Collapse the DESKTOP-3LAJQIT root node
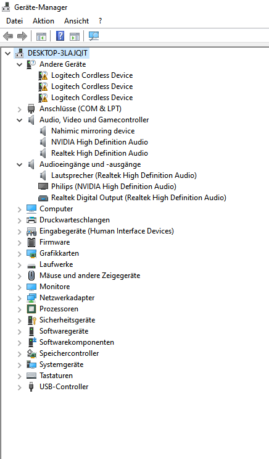269x459 pixels. click(x=8, y=53)
